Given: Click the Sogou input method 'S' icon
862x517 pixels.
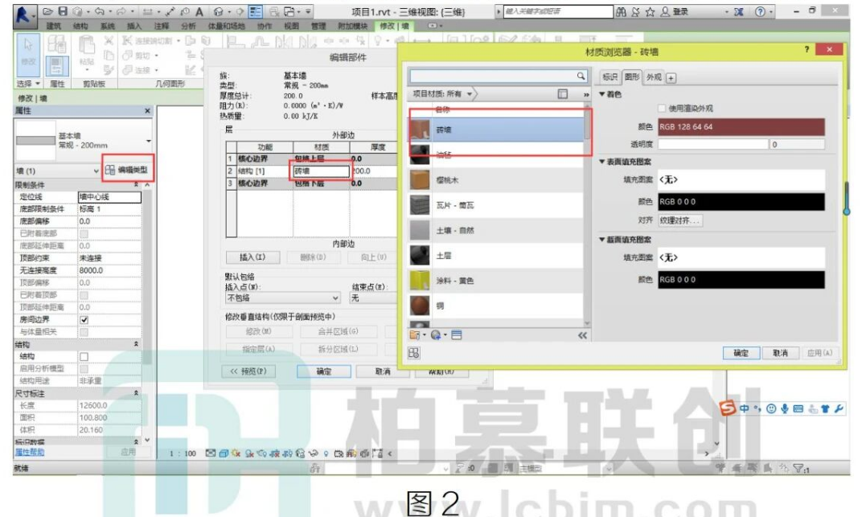Looking at the screenshot, I should pos(727,408).
